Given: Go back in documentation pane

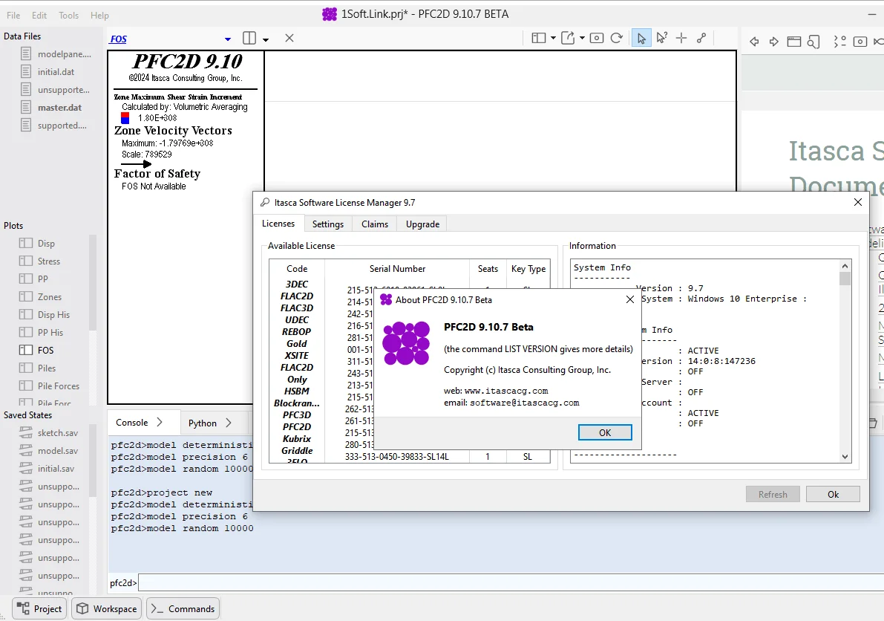Looking at the screenshot, I should click(754, 41).
